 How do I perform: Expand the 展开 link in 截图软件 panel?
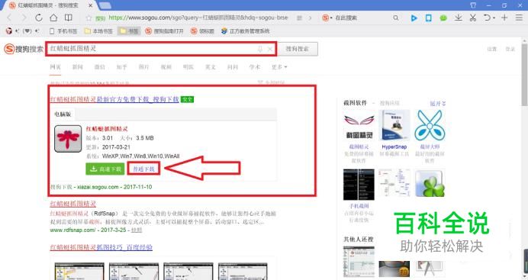(438, 103)
